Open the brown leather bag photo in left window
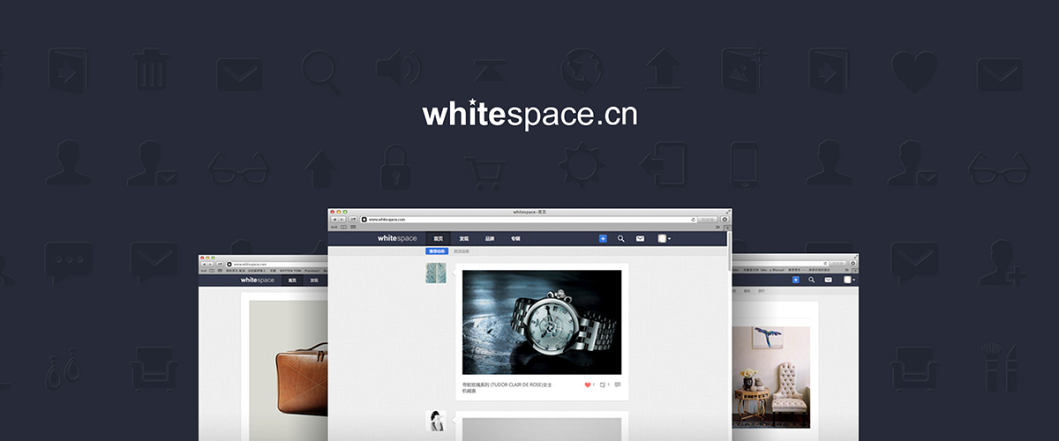This screenshot has height=441, width=1059. point(288,370)
